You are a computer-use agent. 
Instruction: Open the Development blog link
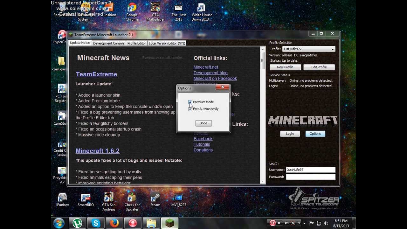pyautogui.click(x=210, y=73)
